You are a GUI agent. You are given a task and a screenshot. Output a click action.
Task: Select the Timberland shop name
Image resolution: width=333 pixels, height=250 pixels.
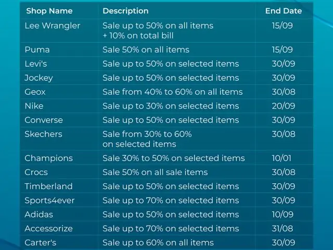click(48, 186)
